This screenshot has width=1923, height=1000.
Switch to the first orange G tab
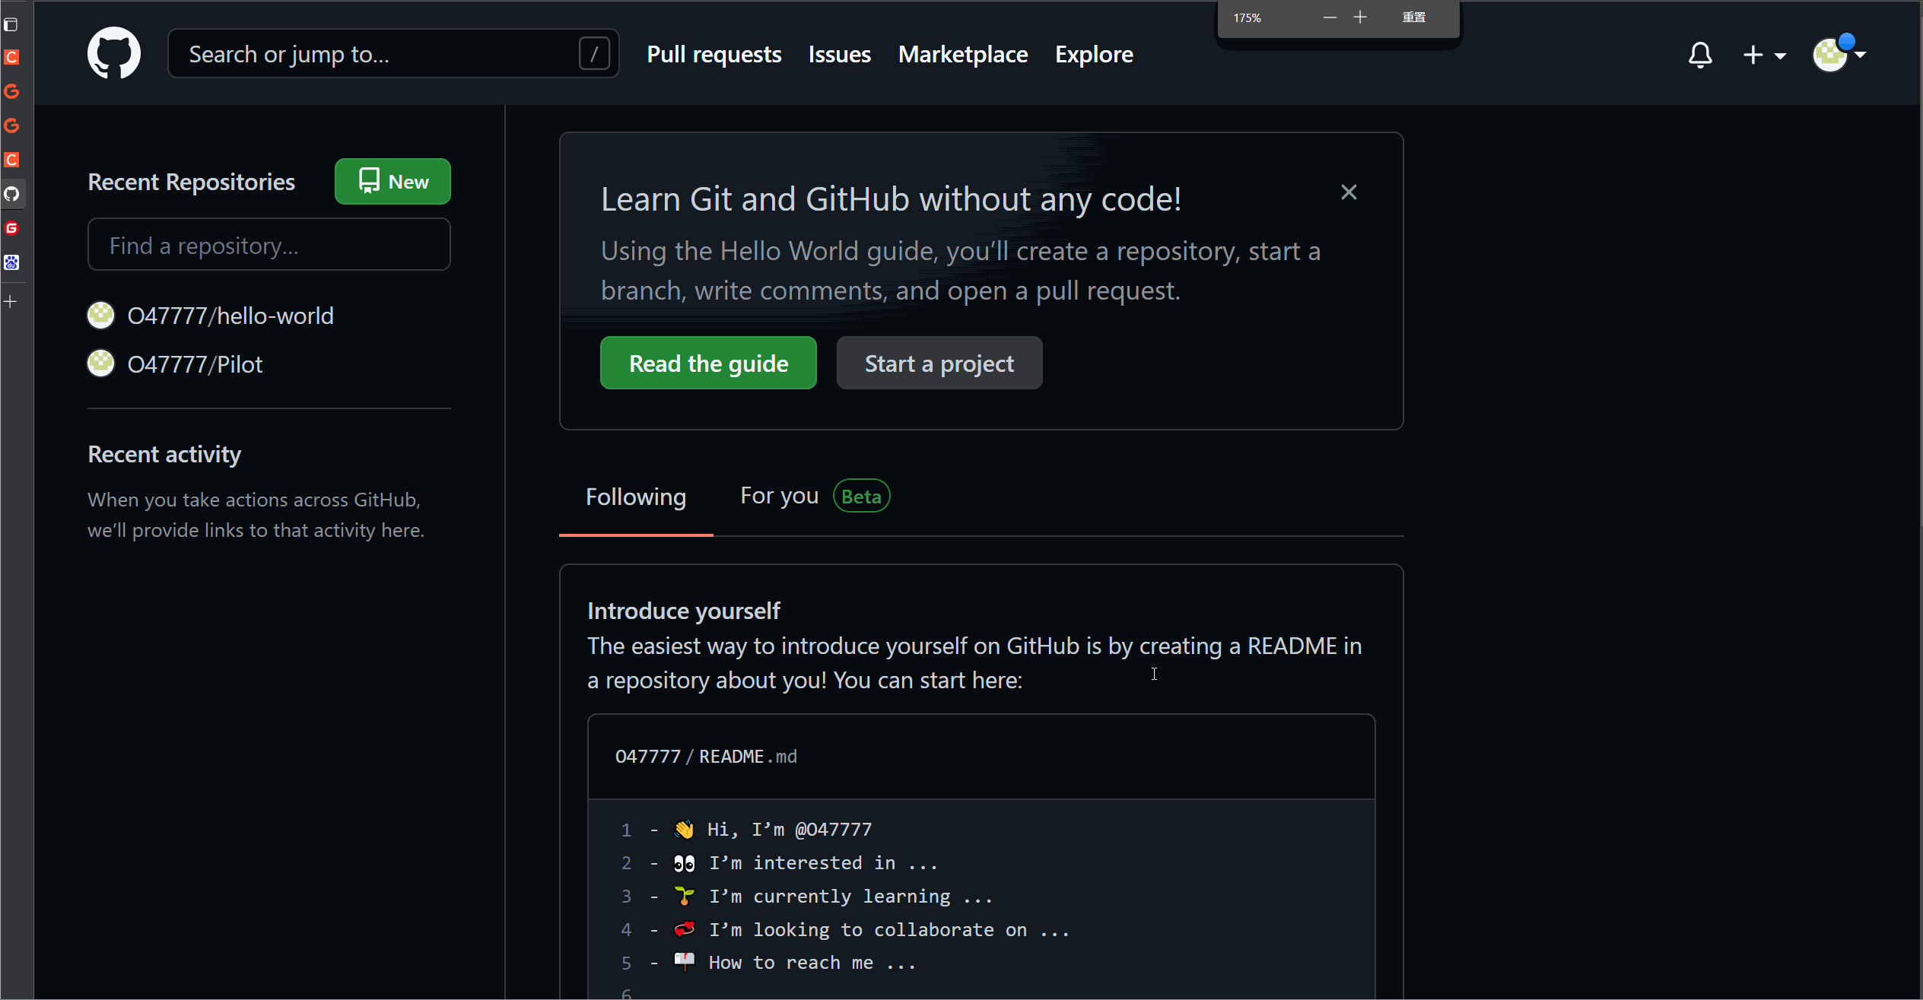point(11,91)
